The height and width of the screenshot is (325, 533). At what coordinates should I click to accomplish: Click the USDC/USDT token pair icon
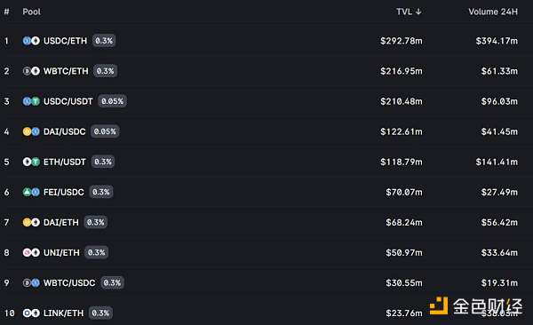31,101
